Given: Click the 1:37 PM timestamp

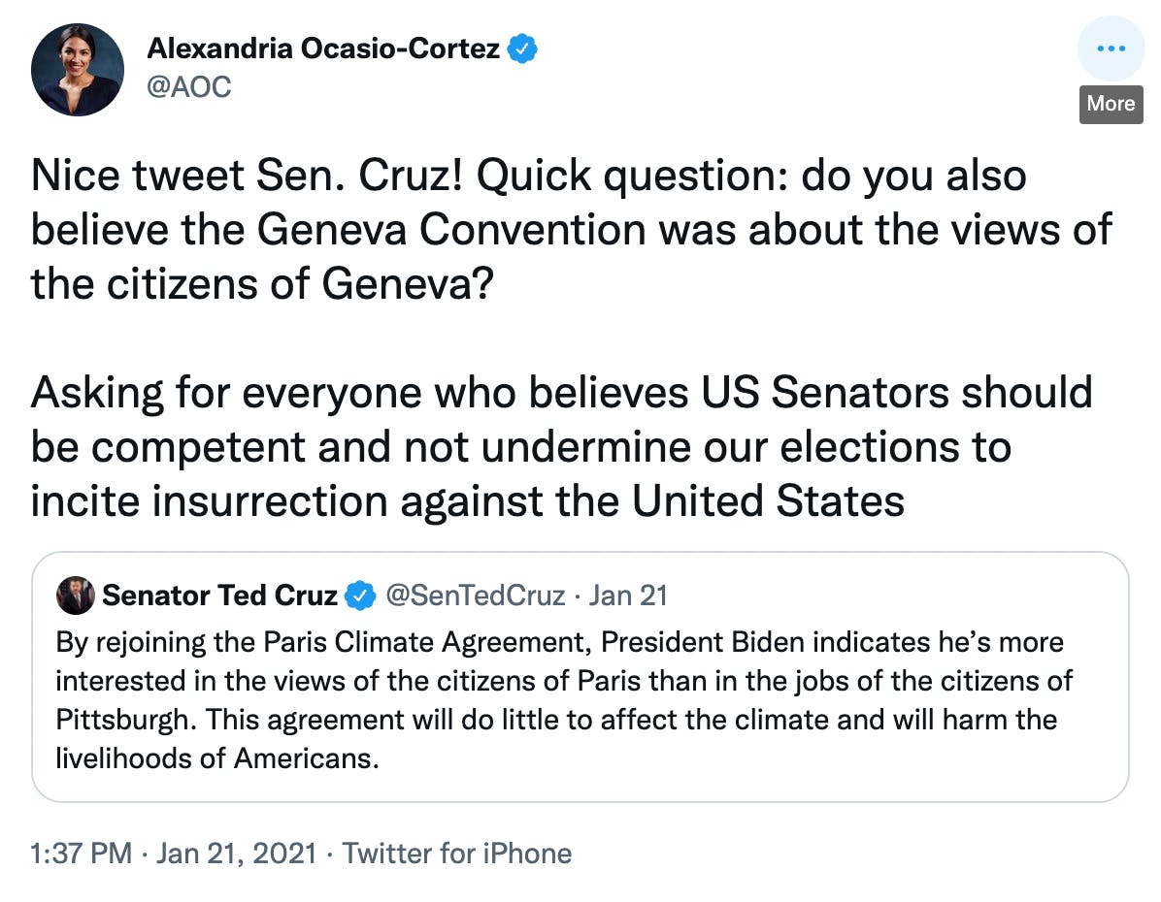Looking at the screenshot, I should 81,854.
